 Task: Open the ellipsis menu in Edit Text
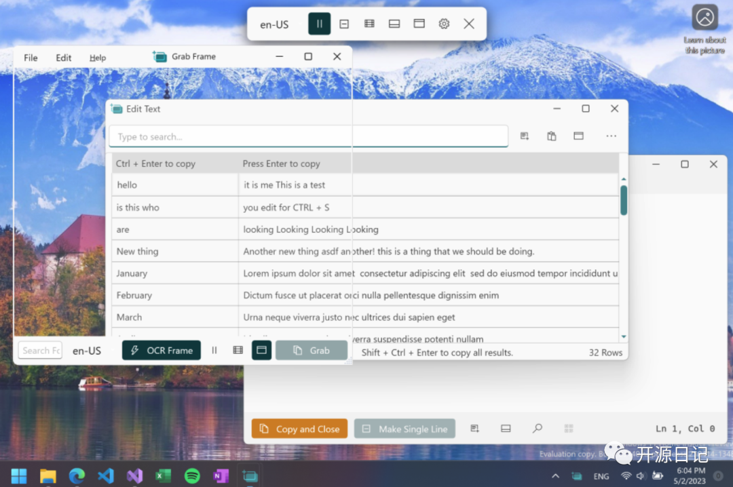[x=611, y=136]
